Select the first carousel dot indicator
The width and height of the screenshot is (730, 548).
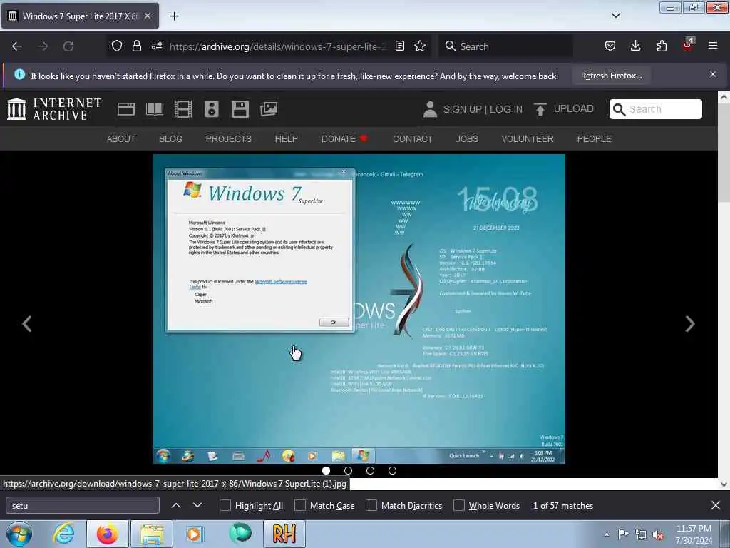pyautogui.click(x=326, y=471)
